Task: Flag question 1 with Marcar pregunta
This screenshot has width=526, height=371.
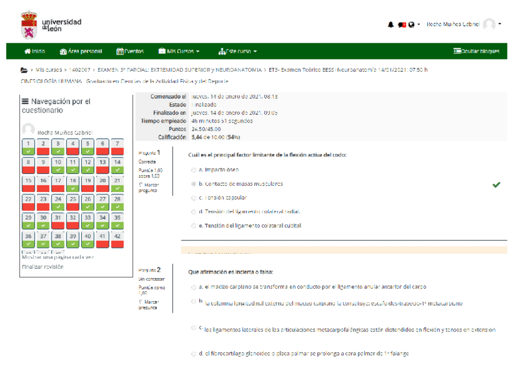Action: pyautogui.click(x=148, y=188)
